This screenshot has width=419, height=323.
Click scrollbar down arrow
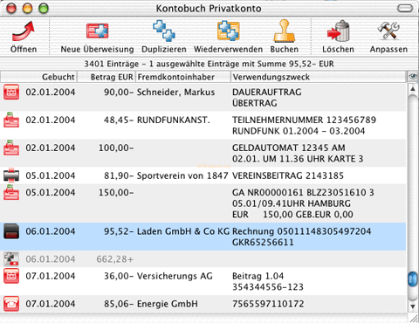[x=413, y=306]
